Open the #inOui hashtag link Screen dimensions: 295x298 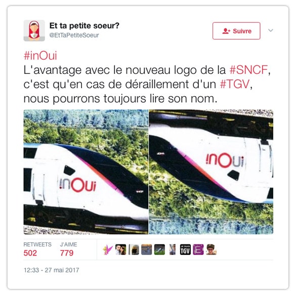tap(40, 56)
